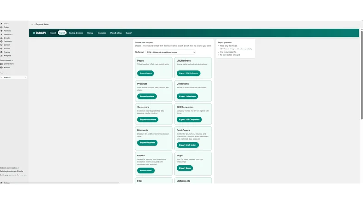Image resolution: width=363 pixels, height=204 pixels.
Task: Click the Online Store icon
Action: pos(1,64)
